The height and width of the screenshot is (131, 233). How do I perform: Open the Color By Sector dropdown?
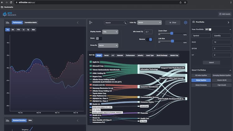149,23
